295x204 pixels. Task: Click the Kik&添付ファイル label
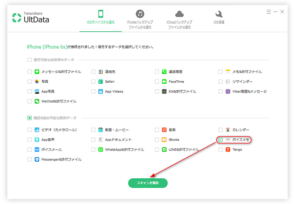click(182, 91)
